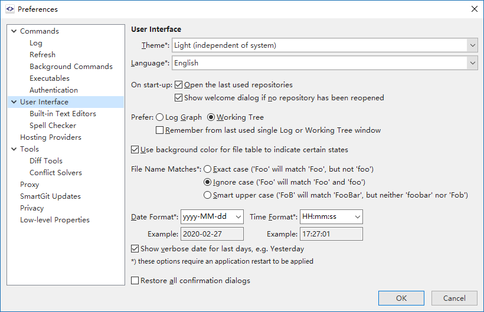Select Smart upper case matching option

click(x=207, y=195)
